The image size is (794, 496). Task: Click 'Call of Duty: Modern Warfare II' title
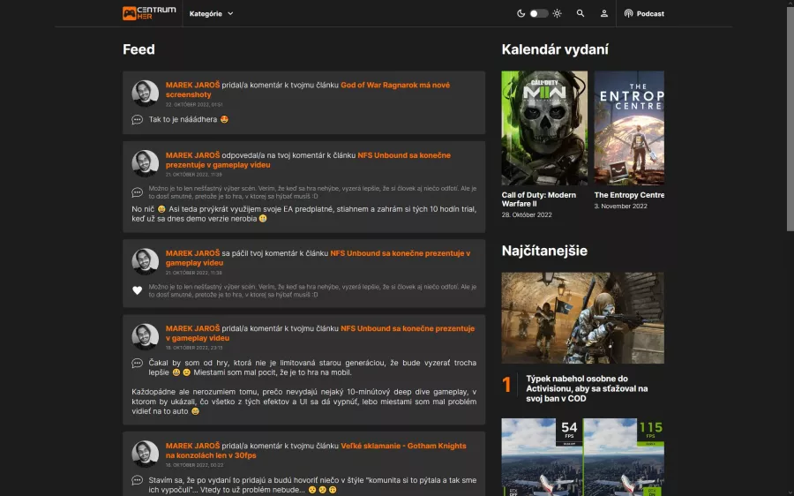(x=539, y=199)
